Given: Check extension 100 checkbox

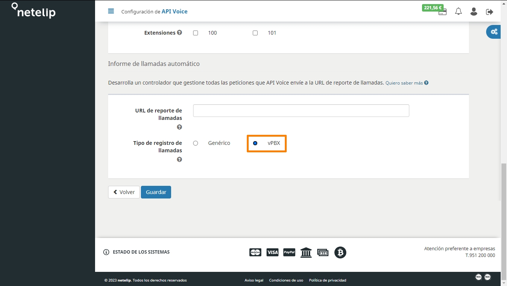Looking at the screenshot, I should tap(195, 33).
